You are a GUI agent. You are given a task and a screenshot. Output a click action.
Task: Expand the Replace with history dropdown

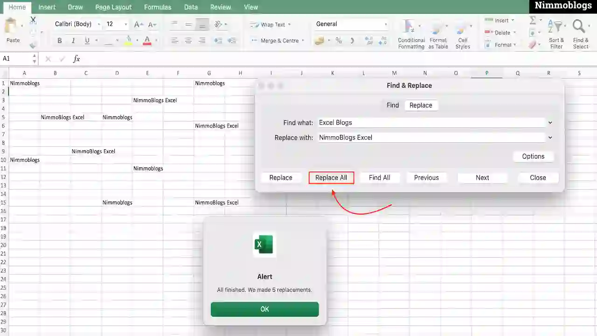550,138
